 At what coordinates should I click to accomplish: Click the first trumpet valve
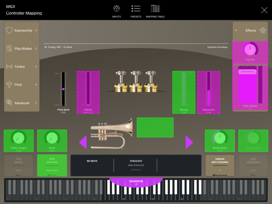[x=121, y=81]
